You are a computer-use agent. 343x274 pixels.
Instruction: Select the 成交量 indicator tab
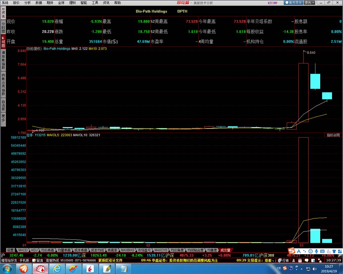[225, 250]
